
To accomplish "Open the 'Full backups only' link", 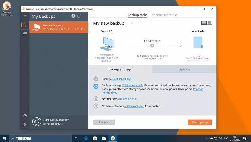I will [133, 85].
